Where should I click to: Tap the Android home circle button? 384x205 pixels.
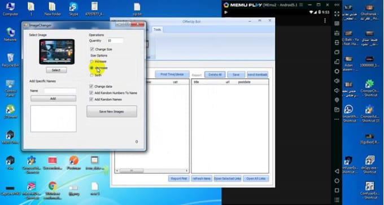[337, 181]
